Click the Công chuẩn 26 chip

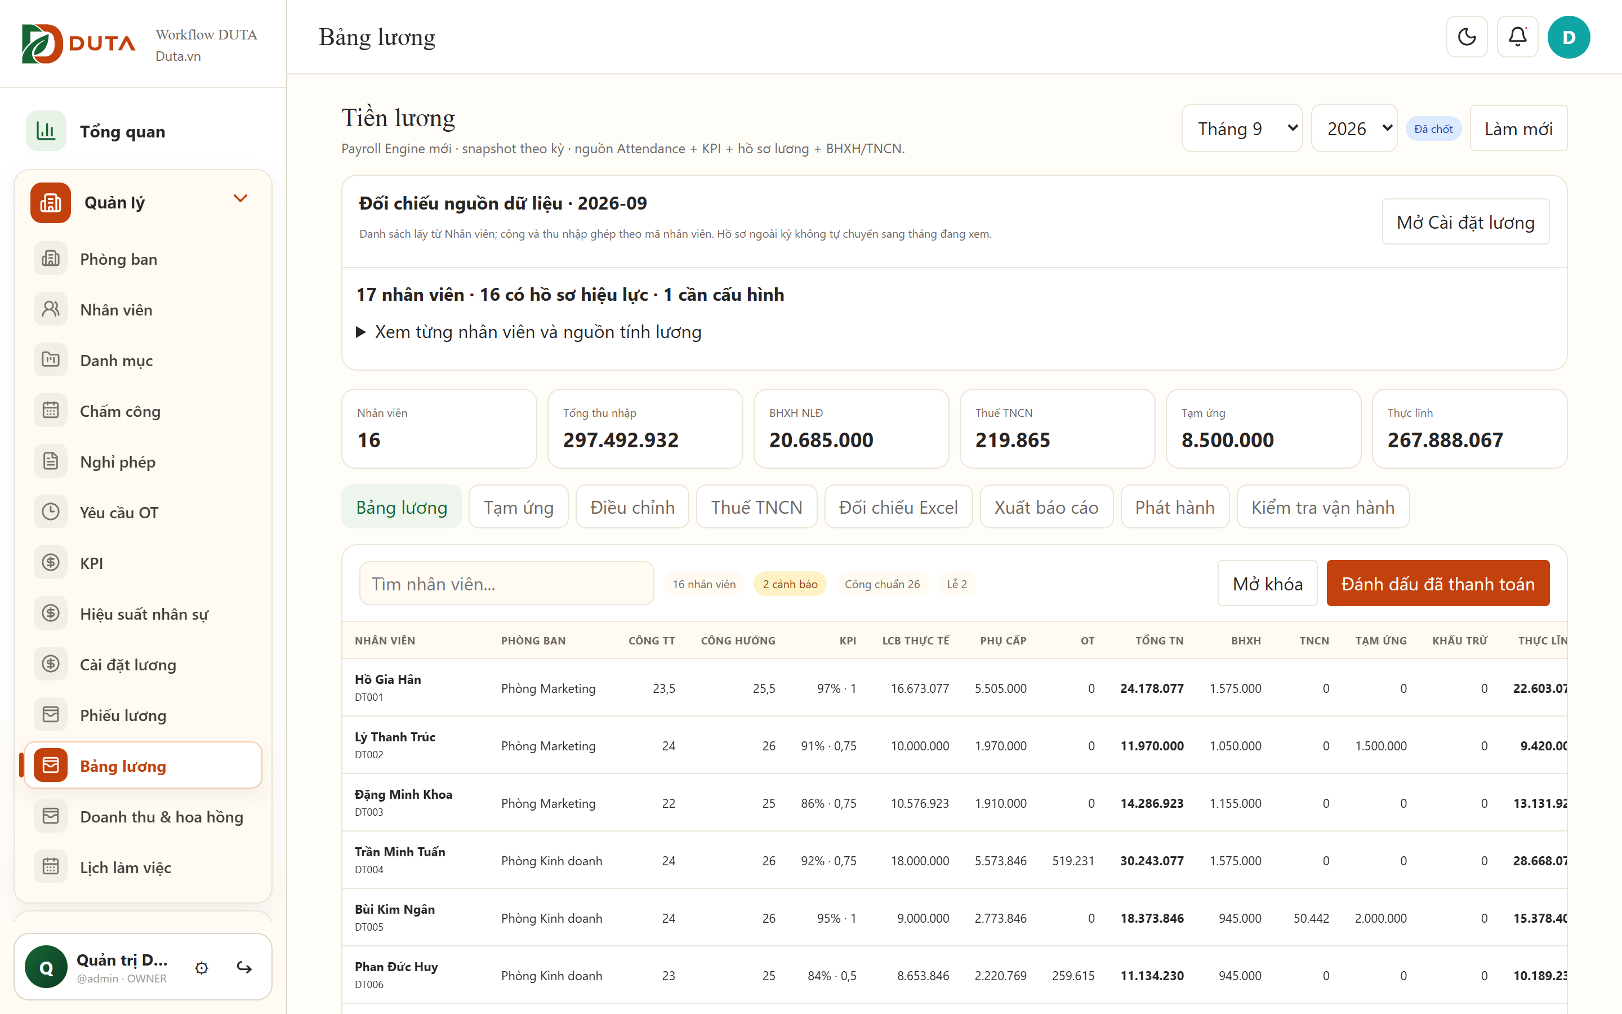882,584
